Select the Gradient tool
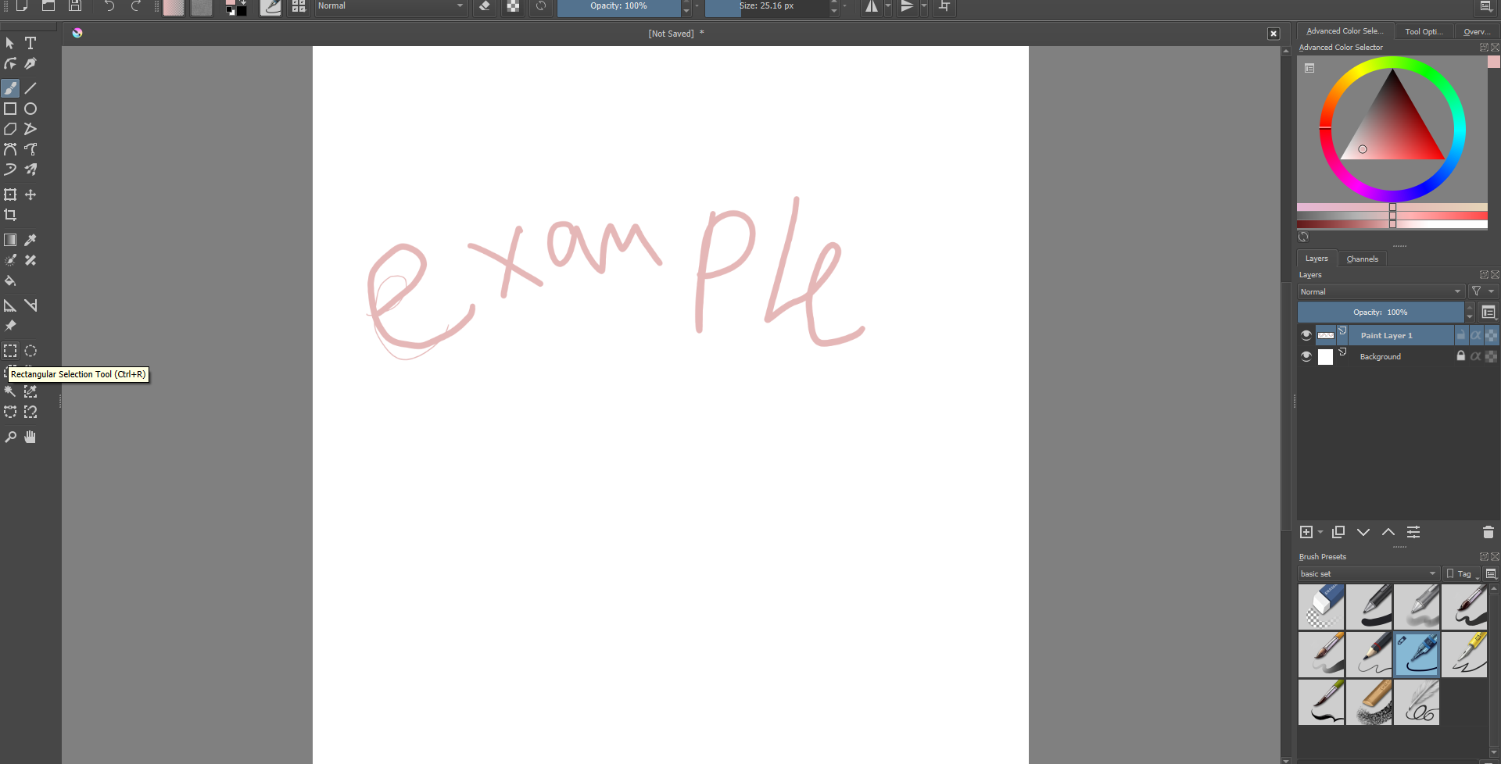Image resolution: width=1501 pixels, height=764 pixels. (10, 240)
